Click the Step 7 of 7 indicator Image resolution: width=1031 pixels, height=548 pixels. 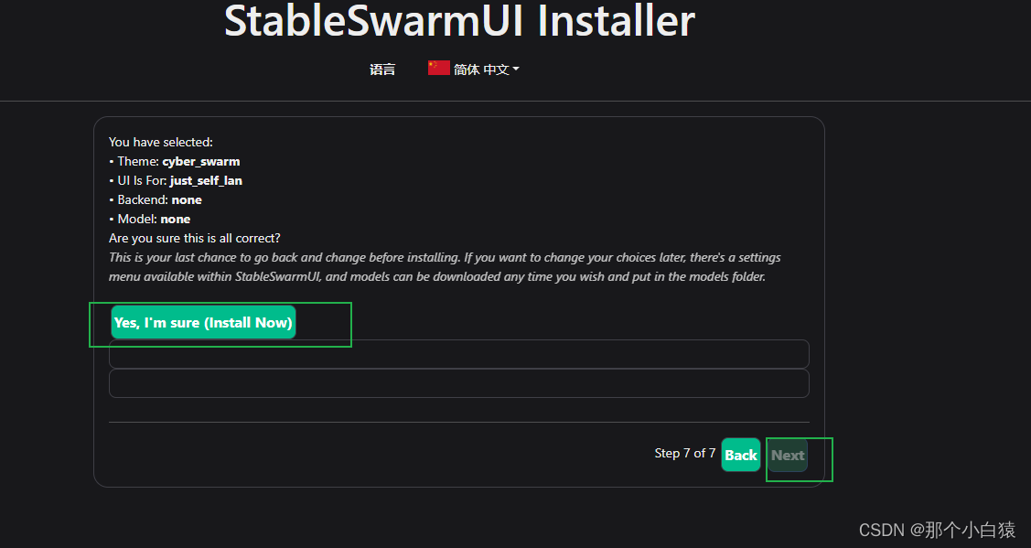(685, 453)
